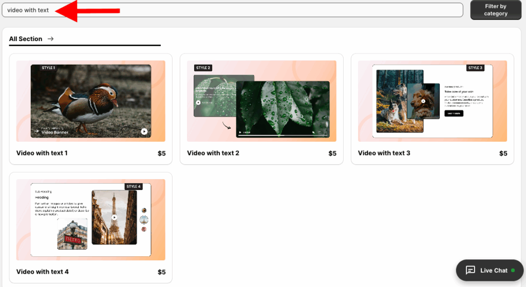Click the 'Video with text 2' title
526x287 pixels.
coord(213,153)
